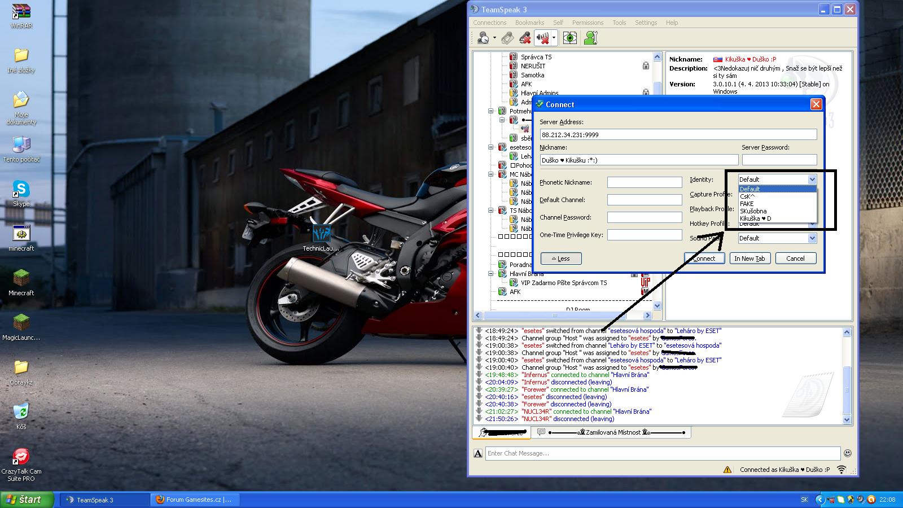Collapse the Hlavní Brána channel tree node
This screenshot has height=508, width=903.
[x=490, y=274]
